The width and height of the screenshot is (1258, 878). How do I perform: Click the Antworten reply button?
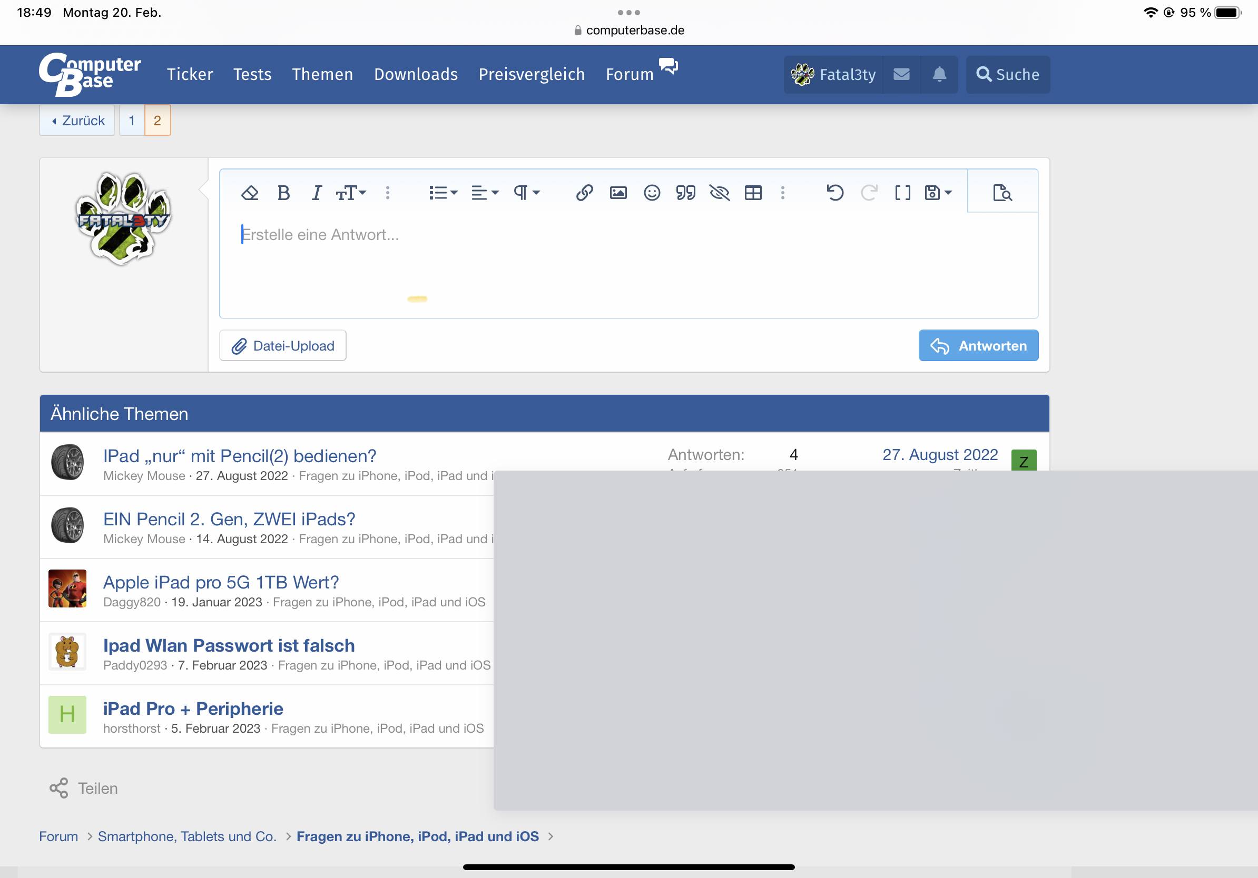pos(978,345)
